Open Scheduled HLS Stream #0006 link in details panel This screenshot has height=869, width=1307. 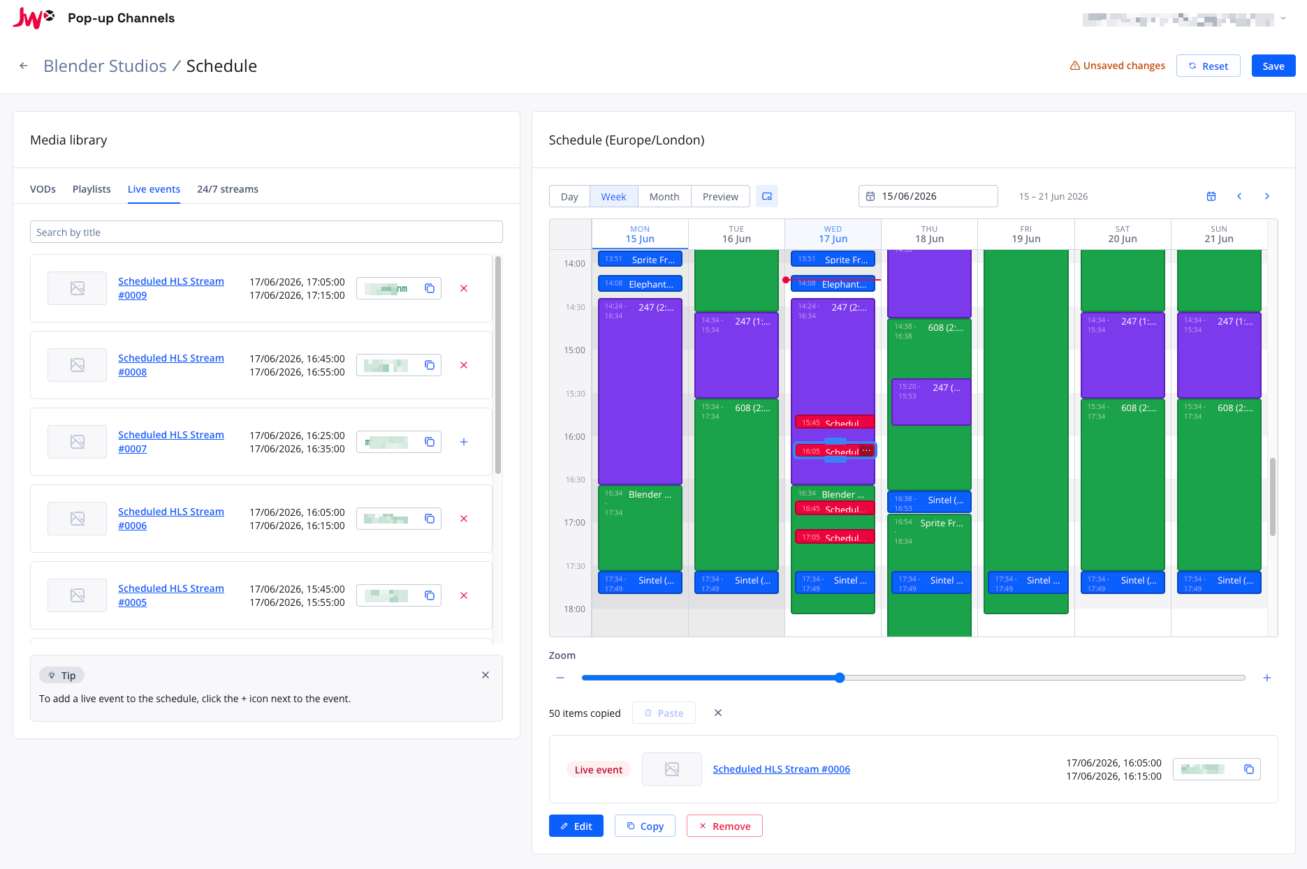[x=781, y=769]
